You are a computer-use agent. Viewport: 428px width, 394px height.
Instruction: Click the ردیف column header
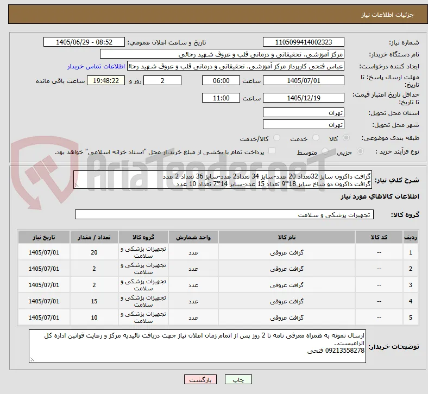point(410,237)
